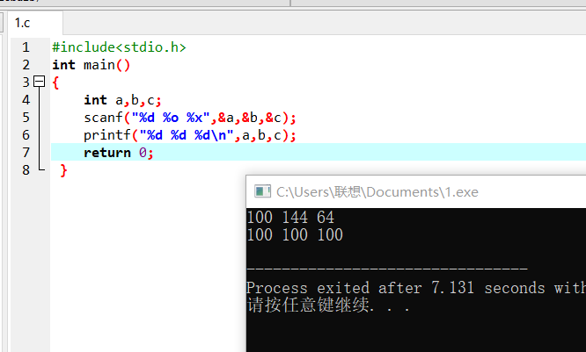Place cursor in #include<stdio.h> line
The image size is (586, 352).
point(119,47)
